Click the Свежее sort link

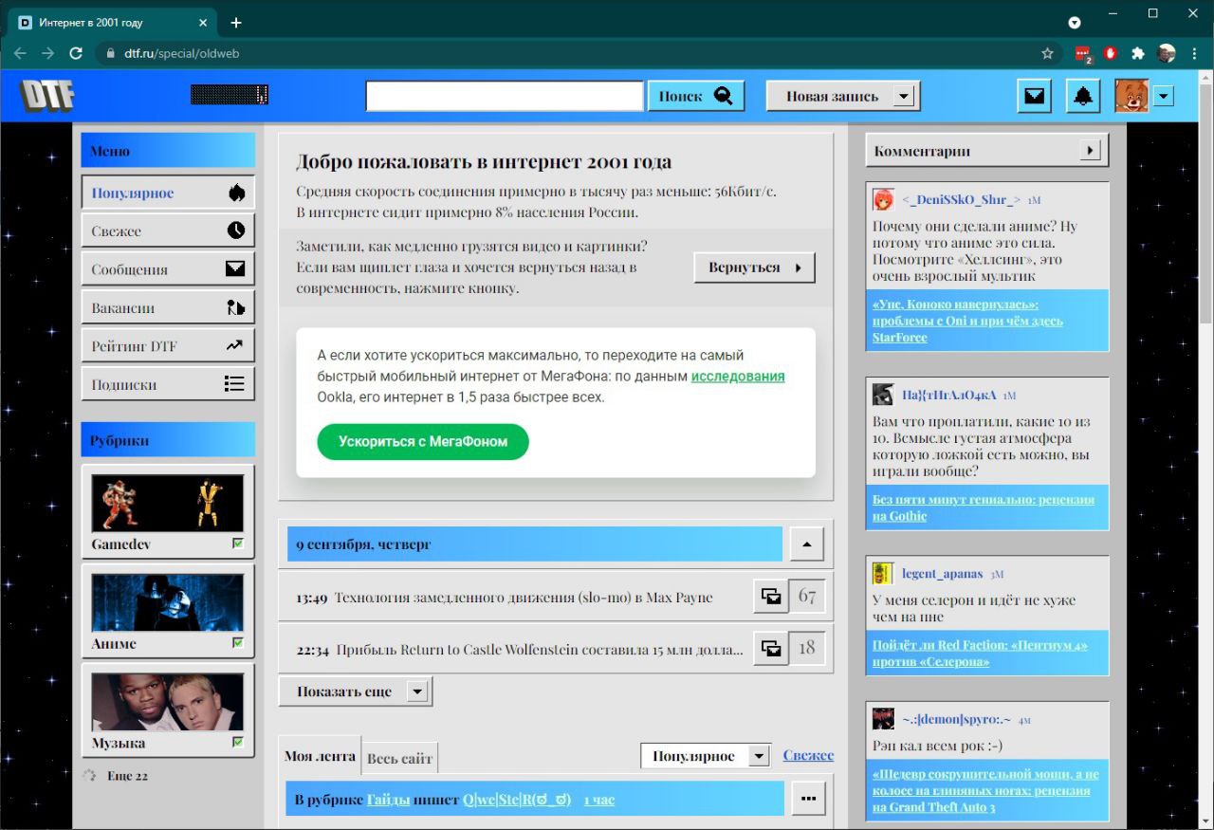(808, 755)
